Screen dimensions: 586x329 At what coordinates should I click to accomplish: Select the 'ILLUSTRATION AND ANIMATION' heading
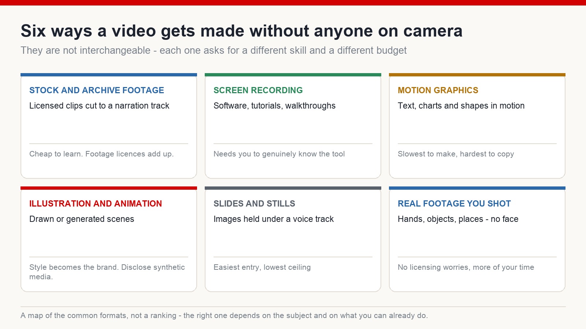click(x=96, y=204)
